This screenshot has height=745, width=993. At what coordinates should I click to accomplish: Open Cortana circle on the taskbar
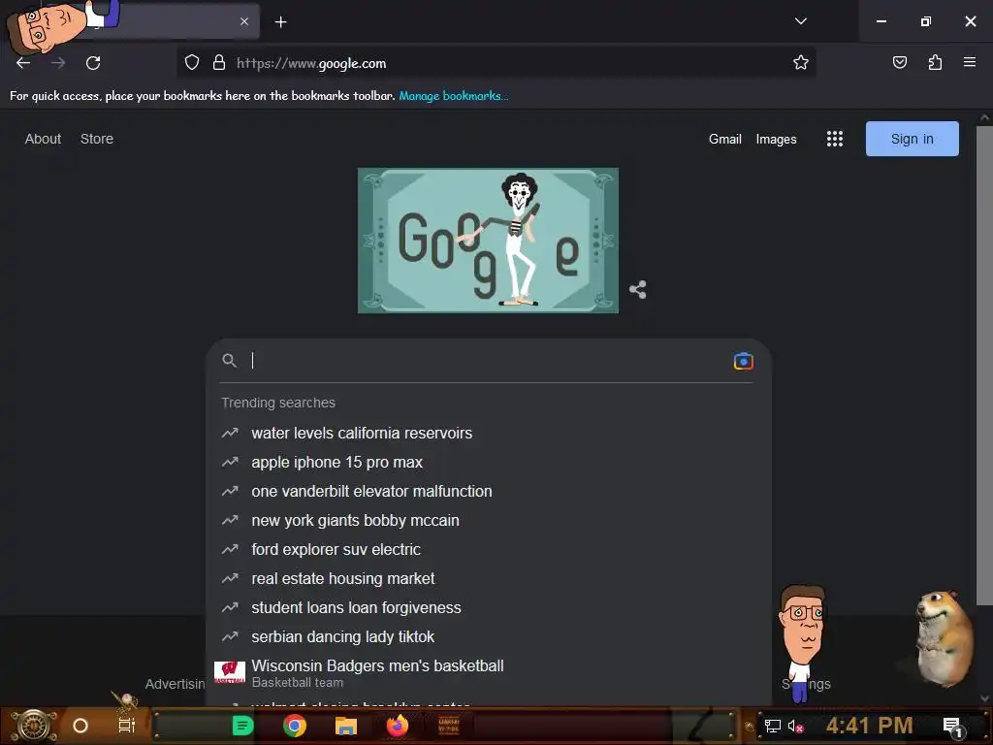80,726
